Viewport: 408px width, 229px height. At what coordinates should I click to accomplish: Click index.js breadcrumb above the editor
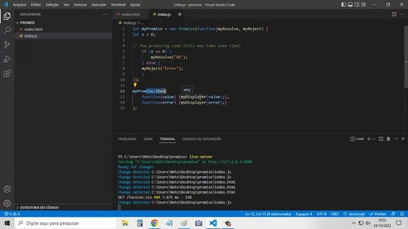pyautogui.click(x=129, y=23)
